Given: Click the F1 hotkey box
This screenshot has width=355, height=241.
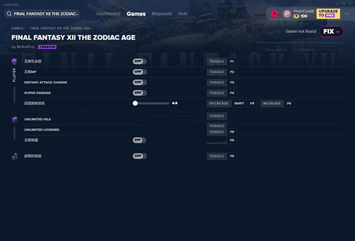Looking at the screenshot, I should 232,61.
